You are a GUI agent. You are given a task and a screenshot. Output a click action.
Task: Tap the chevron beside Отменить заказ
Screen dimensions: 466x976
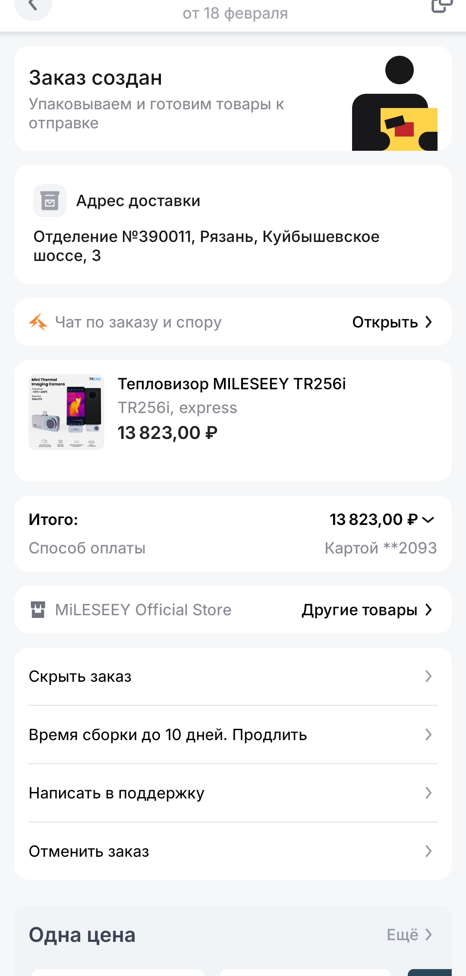pyautogui.click(x=428, y=852)
